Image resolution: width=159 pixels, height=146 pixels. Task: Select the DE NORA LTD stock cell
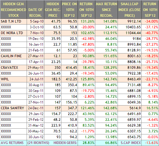pyautogui.click(x=14, y=33)
